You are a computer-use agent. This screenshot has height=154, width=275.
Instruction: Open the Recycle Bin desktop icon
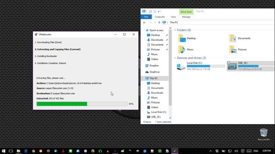(x=263, y=134)
